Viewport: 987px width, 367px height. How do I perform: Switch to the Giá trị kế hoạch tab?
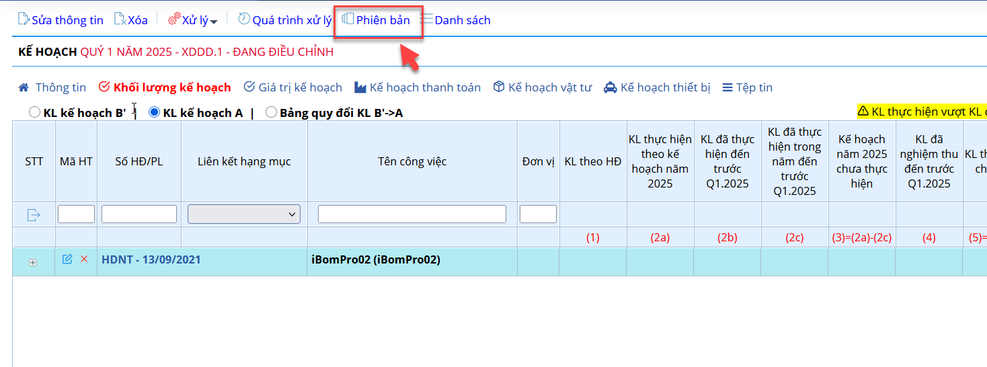coord(292,87)
